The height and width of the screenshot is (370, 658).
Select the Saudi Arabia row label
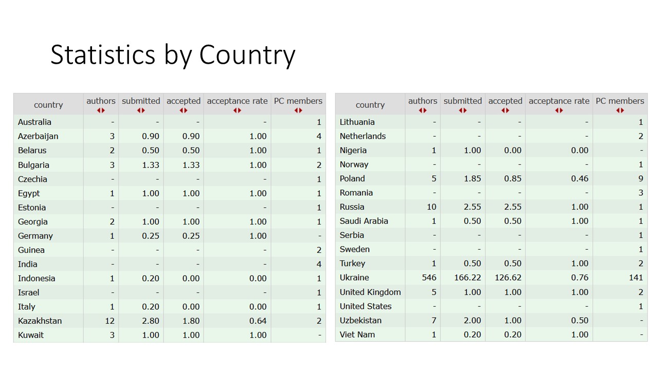tap(363, 221)
